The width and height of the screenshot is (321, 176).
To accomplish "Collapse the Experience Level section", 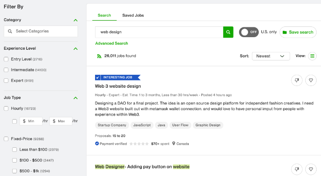I will (x=75, y=49).
